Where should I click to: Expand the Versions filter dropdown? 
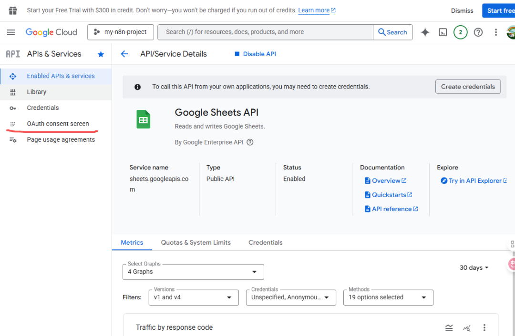[193, 297]
